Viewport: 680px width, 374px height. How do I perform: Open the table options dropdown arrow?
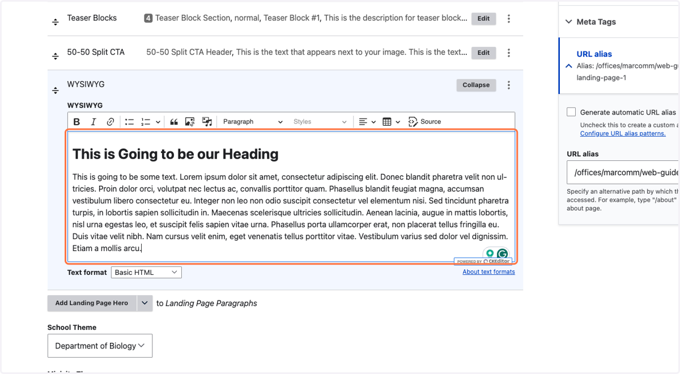coord(398,122)
